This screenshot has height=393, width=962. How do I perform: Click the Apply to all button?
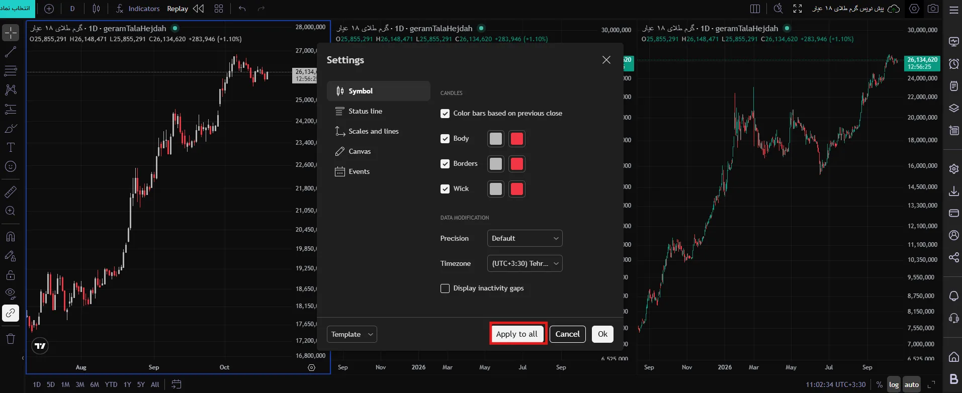pos(517,334)
